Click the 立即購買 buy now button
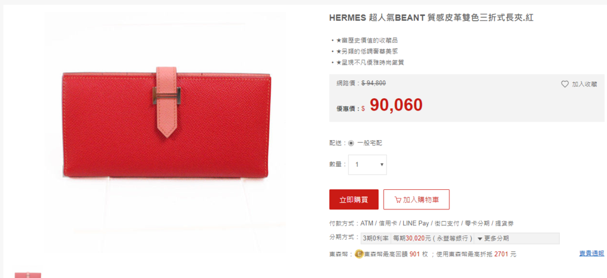Viewport: 607px width, 278px height. [354, 199]
